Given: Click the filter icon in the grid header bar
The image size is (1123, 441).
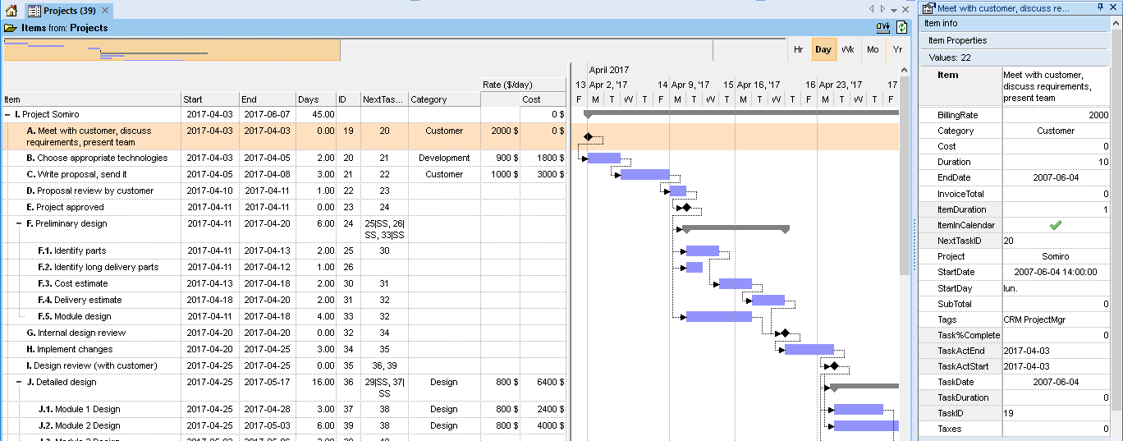Looking at the screenshot, I should [883, 27].
